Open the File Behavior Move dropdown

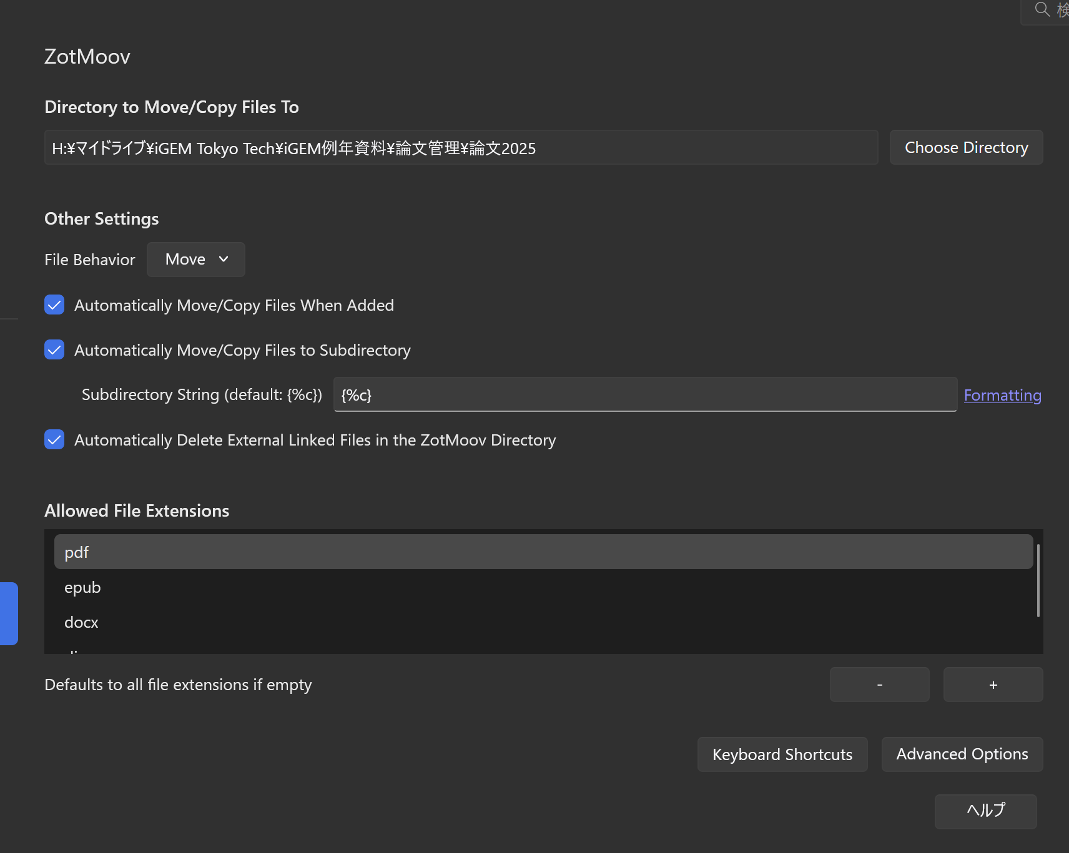click(195, 260)
